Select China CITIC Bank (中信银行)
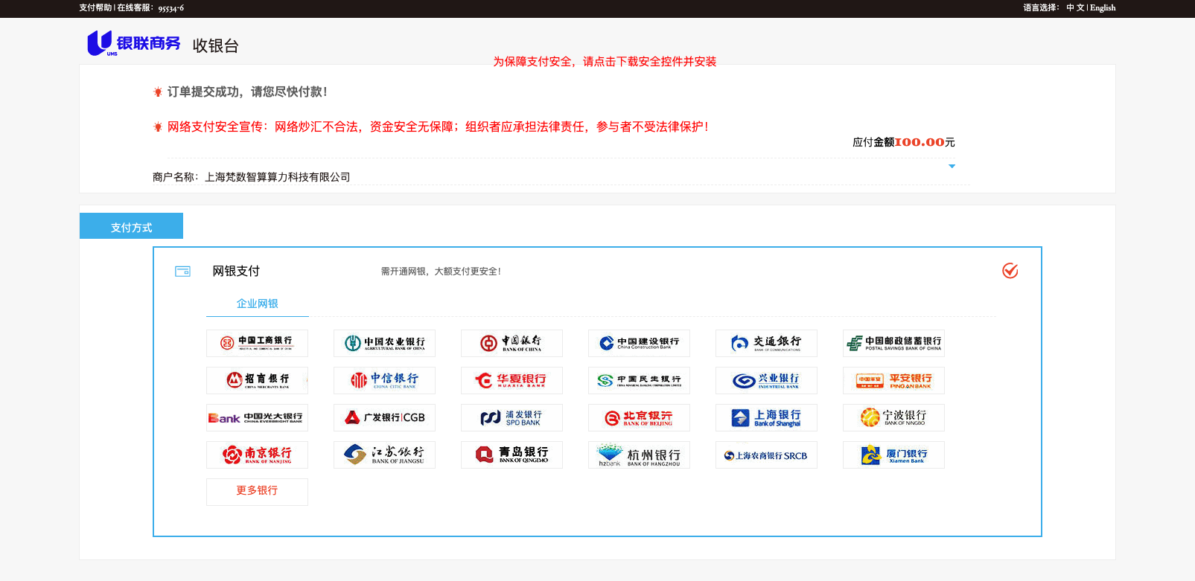This screenshot has height=581, width=1195. 384,380
